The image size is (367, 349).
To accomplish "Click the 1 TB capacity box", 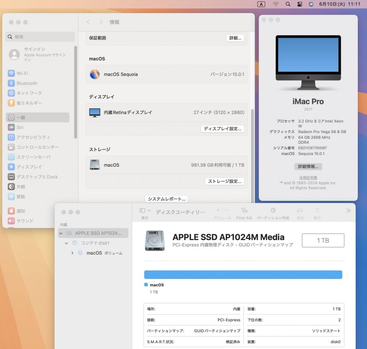I will [323, 240].
